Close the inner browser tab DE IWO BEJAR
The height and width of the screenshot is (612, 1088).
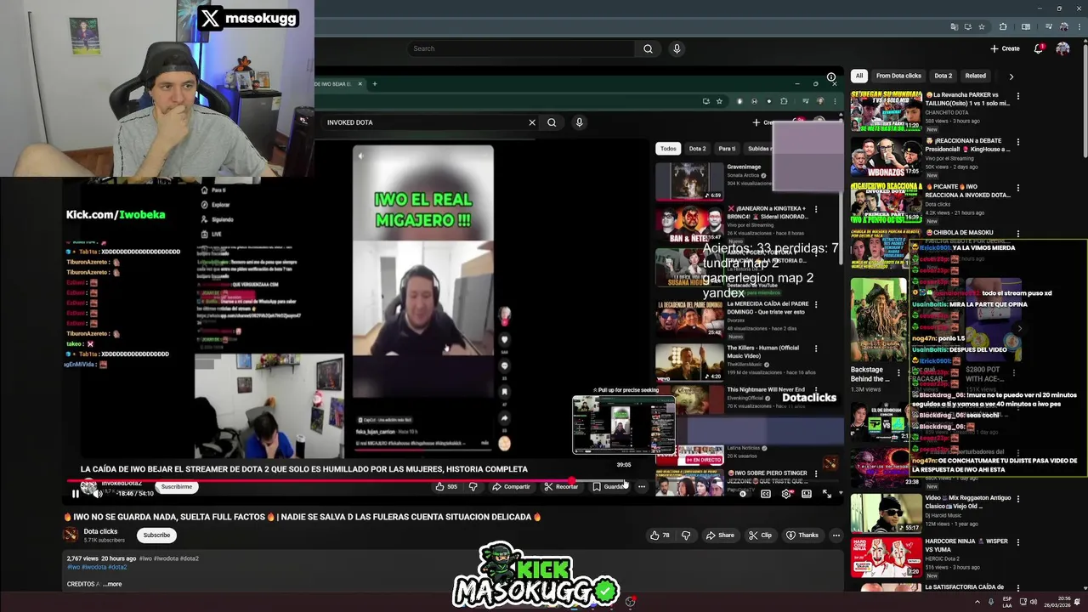pos(360,84)
